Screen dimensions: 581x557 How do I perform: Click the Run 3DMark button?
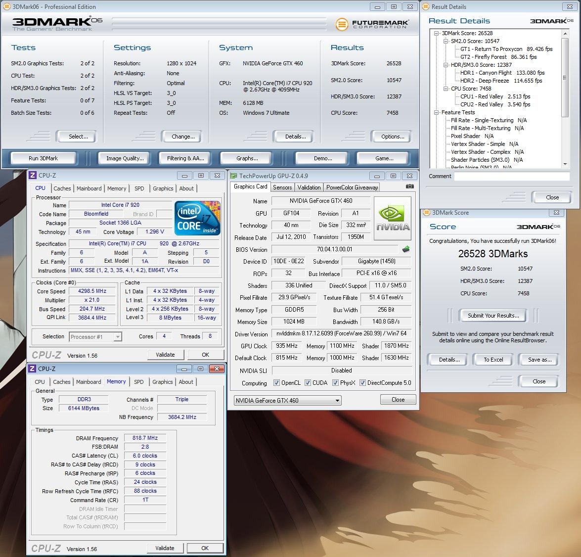(x=44, y=158)
